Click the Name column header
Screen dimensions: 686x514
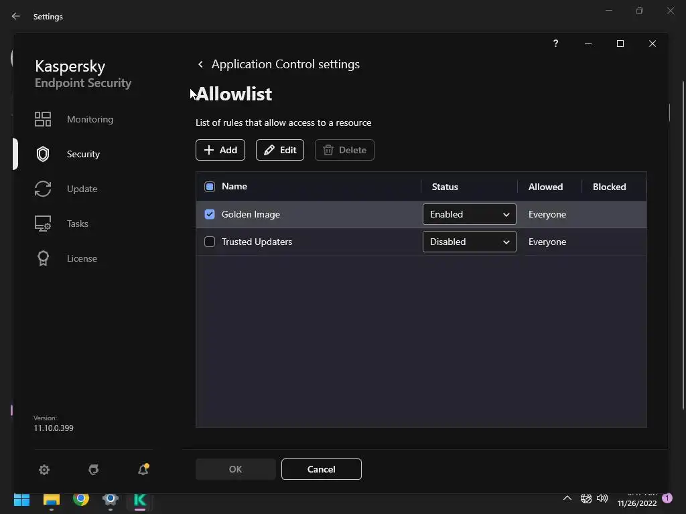pos(234,186)
